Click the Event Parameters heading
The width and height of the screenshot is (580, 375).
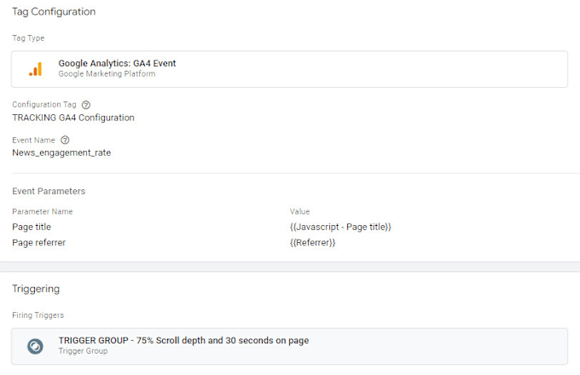point(49,191)
